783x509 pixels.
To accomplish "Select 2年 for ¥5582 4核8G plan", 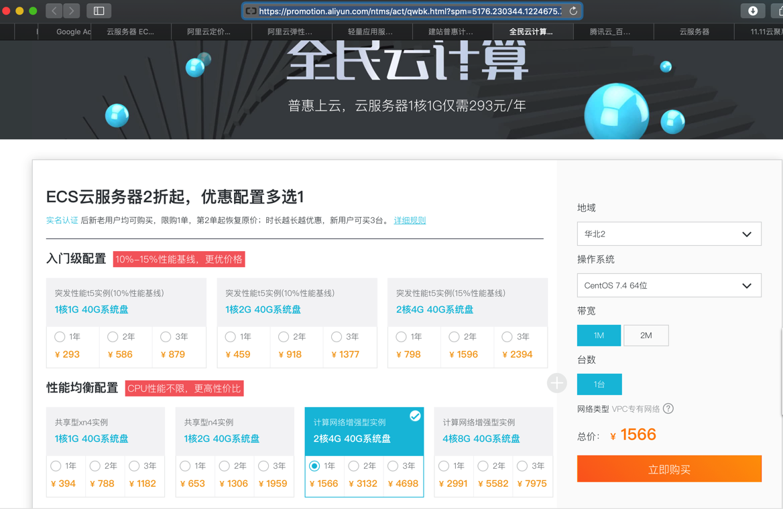I will point(483,465).
